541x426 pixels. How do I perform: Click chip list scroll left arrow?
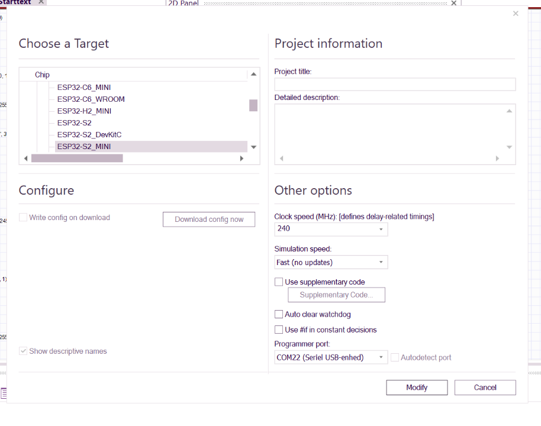[25, 159]
